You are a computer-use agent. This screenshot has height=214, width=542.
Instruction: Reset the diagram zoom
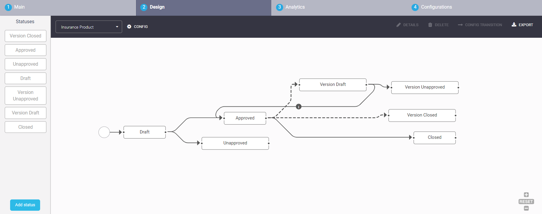pos(526,202)
